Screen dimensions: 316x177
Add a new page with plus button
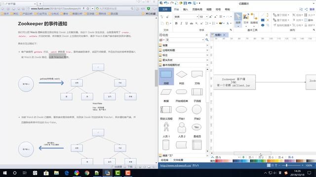pos(243,157)
